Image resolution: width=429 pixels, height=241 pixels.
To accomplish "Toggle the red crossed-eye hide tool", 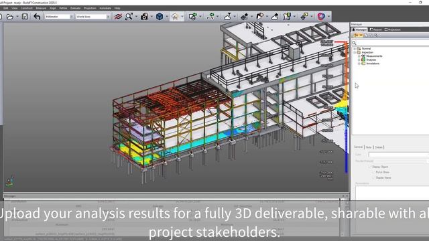I will (118, 17).
